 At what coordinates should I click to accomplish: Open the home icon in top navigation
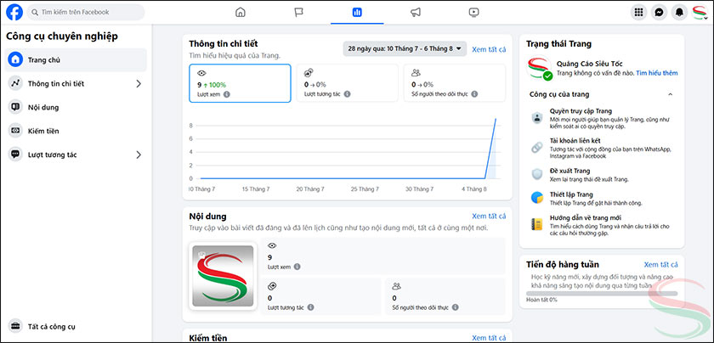tap(241, 13)
